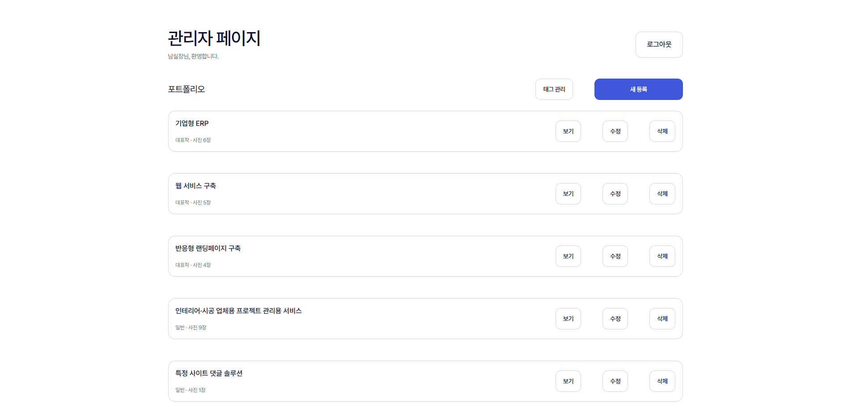Click the blue 새 등록 button
This screenshot has width=851, height=420.
tap(638, 89)
